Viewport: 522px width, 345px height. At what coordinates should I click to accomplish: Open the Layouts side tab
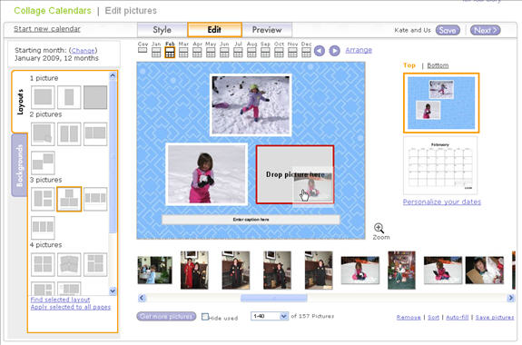tap(20, 102)
